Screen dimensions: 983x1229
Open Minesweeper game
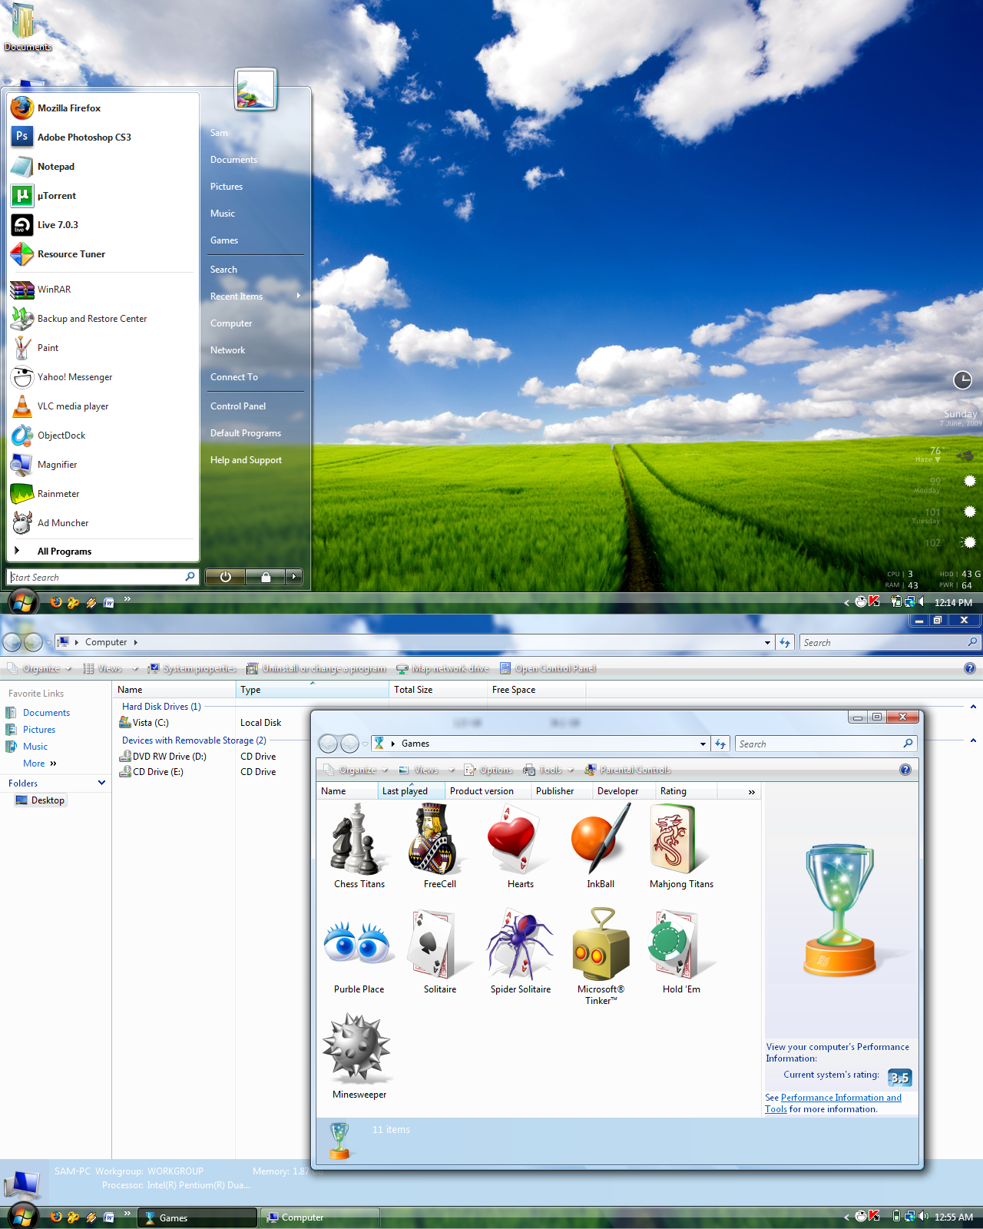(359, 1057)
